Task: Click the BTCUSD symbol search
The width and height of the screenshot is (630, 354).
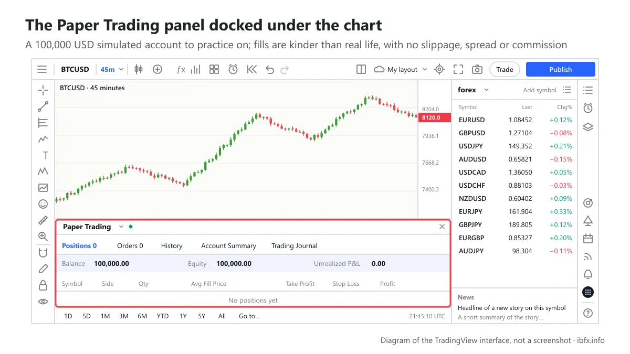Action: 75,69
